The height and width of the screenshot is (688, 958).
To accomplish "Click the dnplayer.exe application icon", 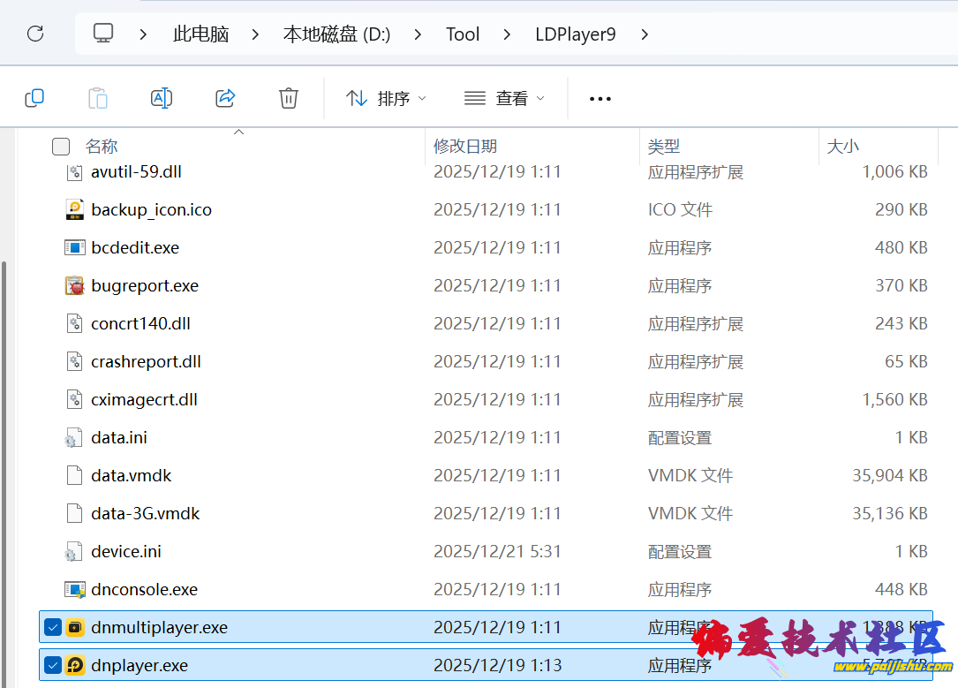I will point(75,664).
